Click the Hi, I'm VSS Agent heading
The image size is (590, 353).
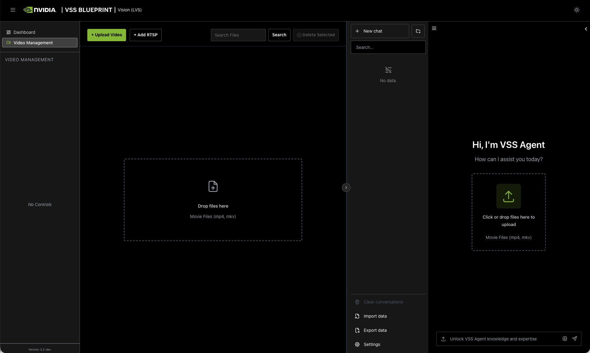click(509, 145)
